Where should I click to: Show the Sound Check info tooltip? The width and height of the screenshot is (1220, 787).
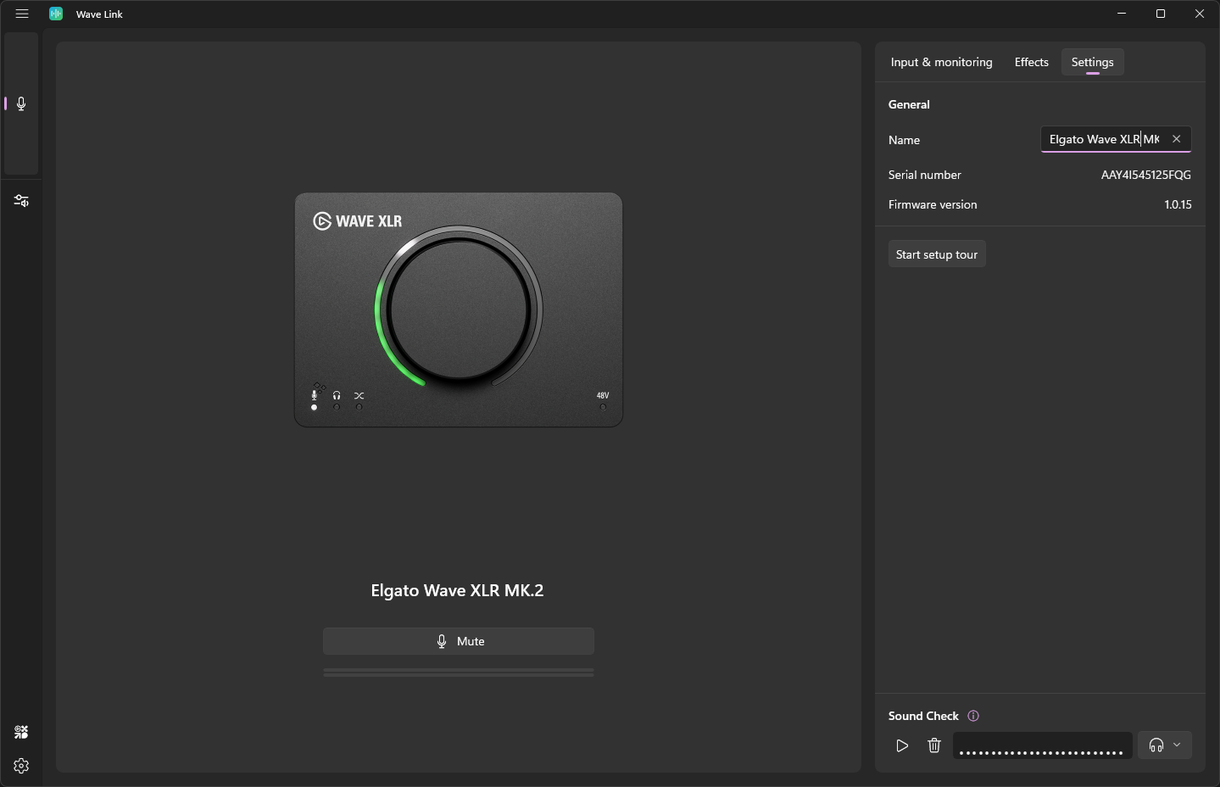[x=973, y=716]
